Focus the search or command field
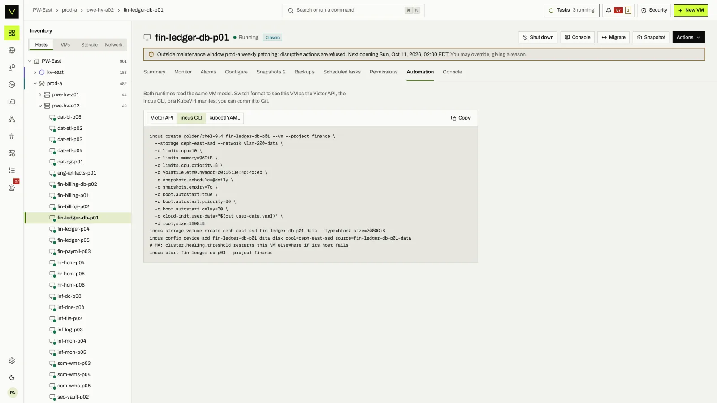717x403 pixels. [x=353, y=10]
